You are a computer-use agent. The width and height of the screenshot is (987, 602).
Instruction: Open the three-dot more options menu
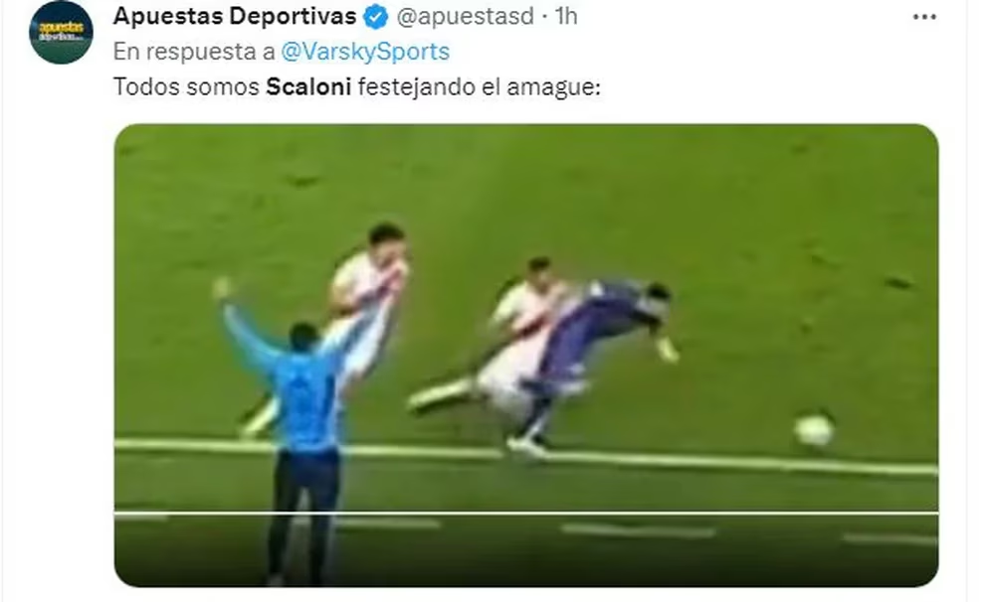(x=924, y=17)
